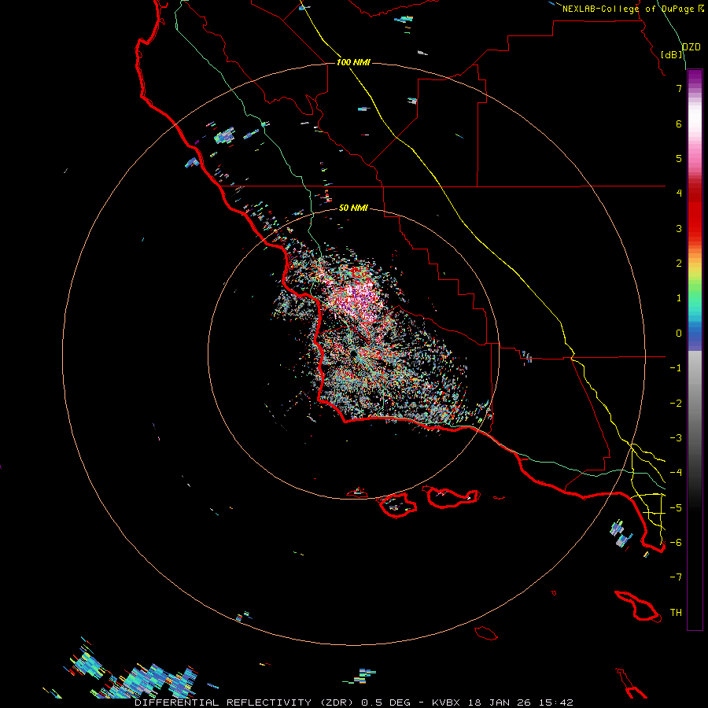Click the -4 value on the color scale
Viewport: 708px width, 708px height.
(676, 473)
